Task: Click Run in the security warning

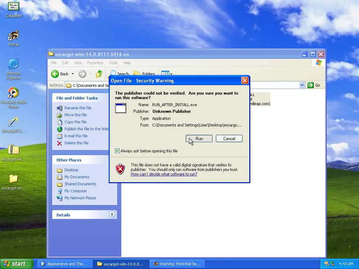Action: 199,139
